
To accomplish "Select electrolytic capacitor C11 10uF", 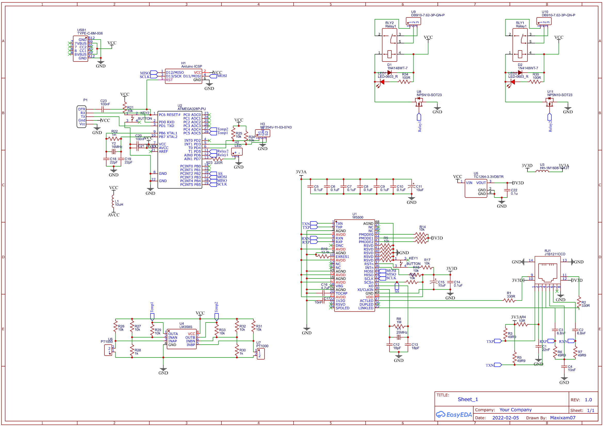I will pyautogui.click(x=411, y=187).
